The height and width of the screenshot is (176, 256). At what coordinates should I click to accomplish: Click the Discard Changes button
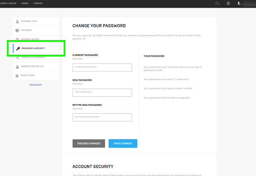[x=89, y=143]
